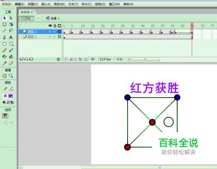Click the Insert Layer icon
The image size is (217, 169).
[21, 59]
